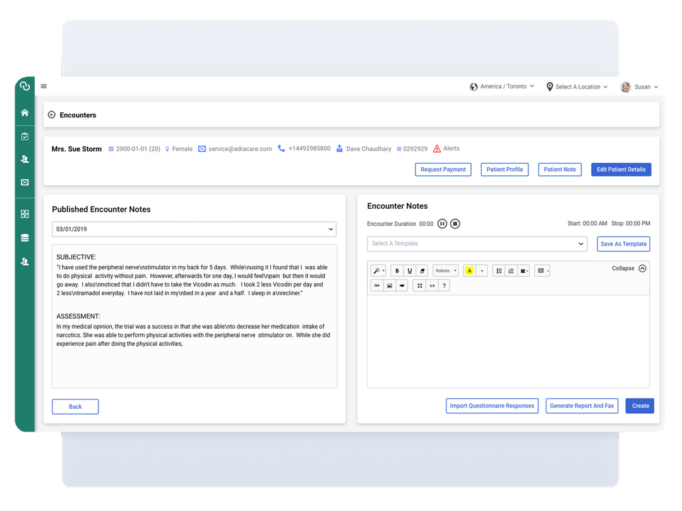Screen dimensions: 682x511
Task: Toggle the bulleted list in the editor
Action: (x=498, y=270)
